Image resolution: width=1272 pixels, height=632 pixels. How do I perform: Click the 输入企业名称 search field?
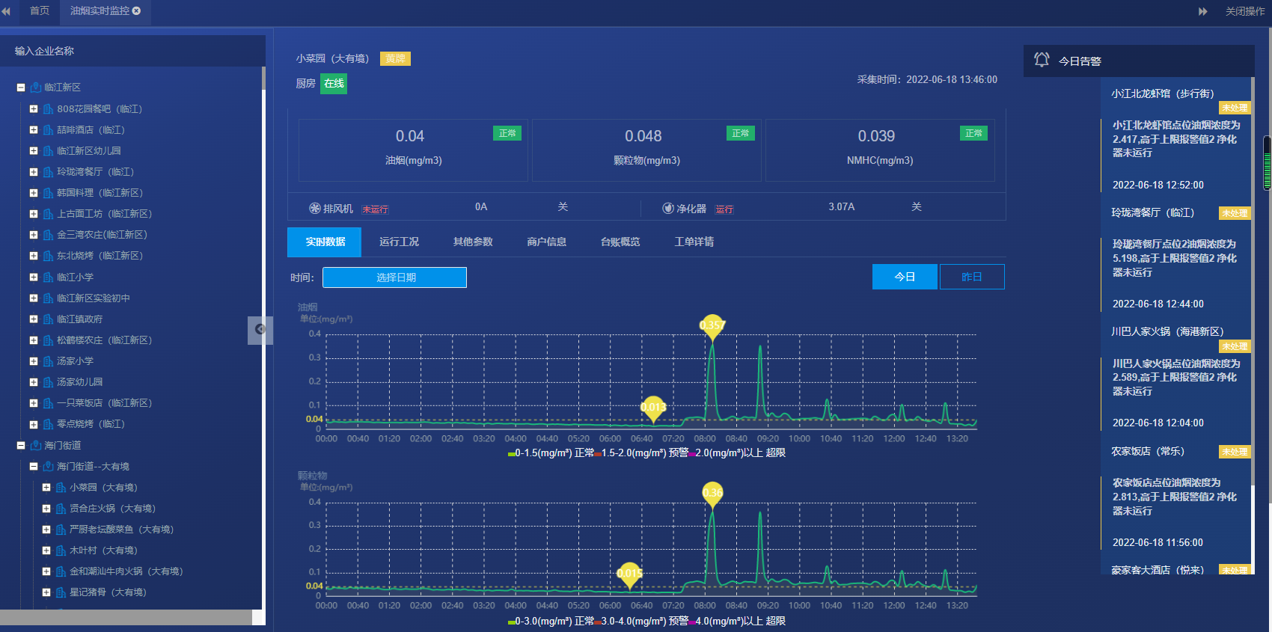pyautogui.click(x=132, y=51)
